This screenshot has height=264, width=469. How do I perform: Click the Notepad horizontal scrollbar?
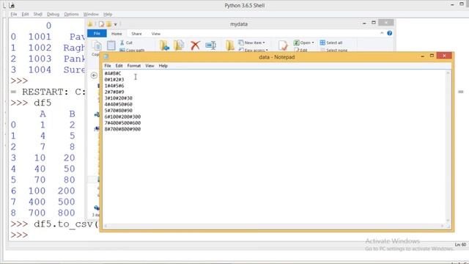coord(274,226)
